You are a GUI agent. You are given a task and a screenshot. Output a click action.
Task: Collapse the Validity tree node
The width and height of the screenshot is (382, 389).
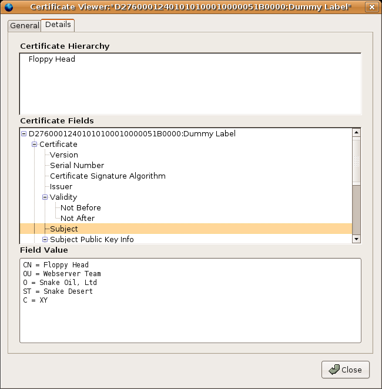tap(45, 197)
